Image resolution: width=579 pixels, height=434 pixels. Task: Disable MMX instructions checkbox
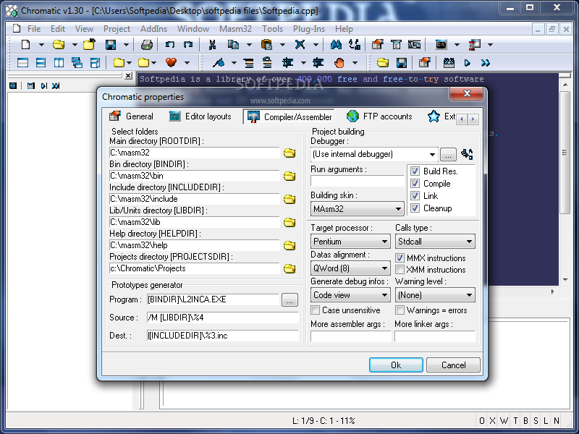[400, 258]
